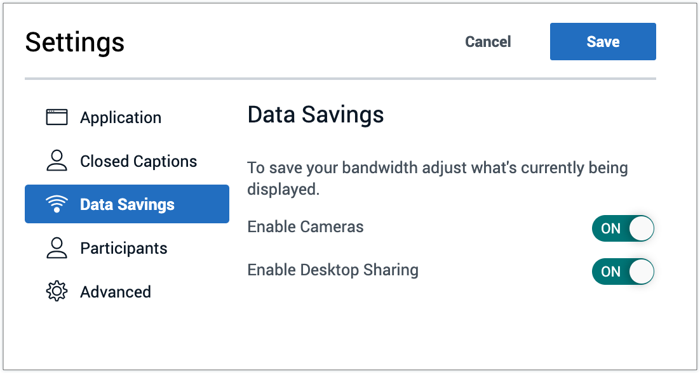Click the Participants person icon

pyautogui.click(x=57, y=248)
